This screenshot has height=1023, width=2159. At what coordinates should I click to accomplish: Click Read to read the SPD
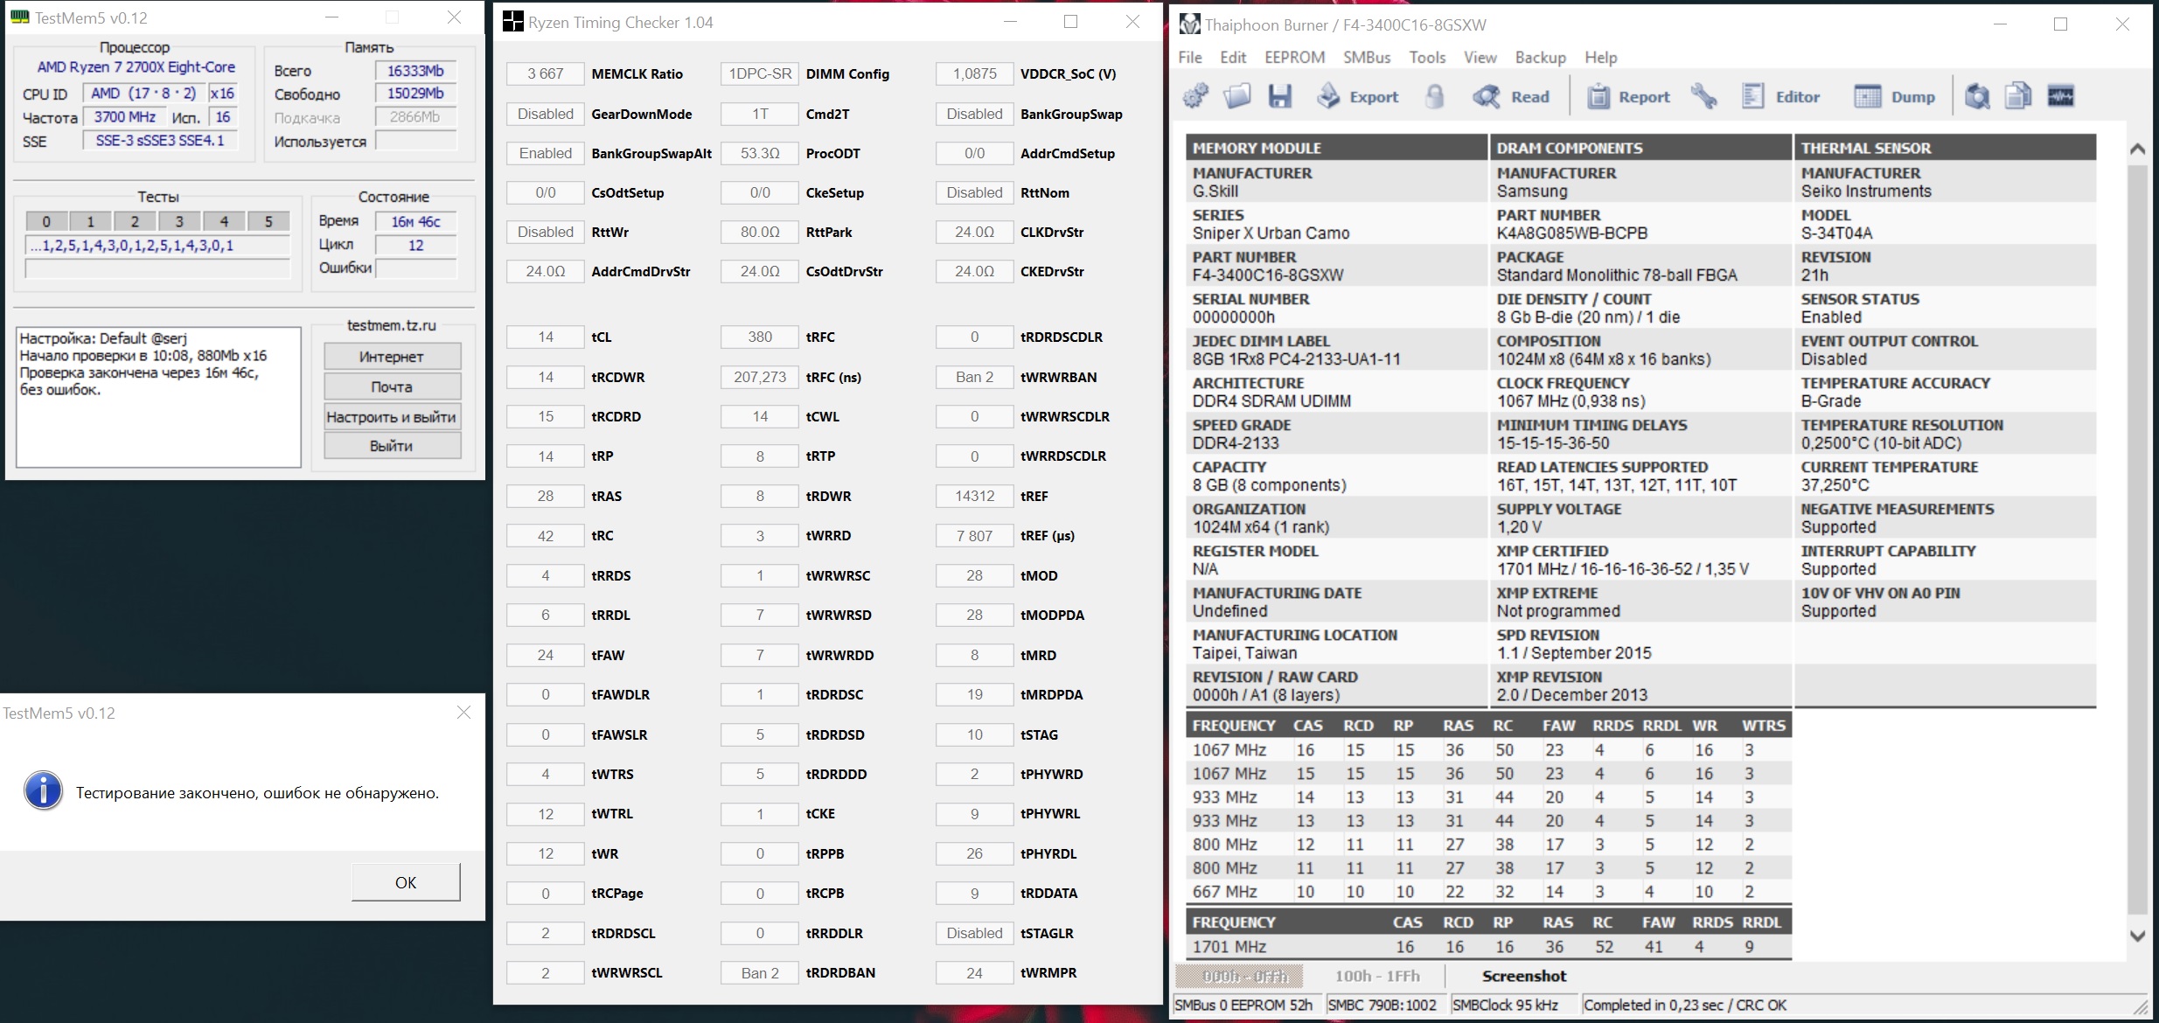click(x=1512, y=96)
